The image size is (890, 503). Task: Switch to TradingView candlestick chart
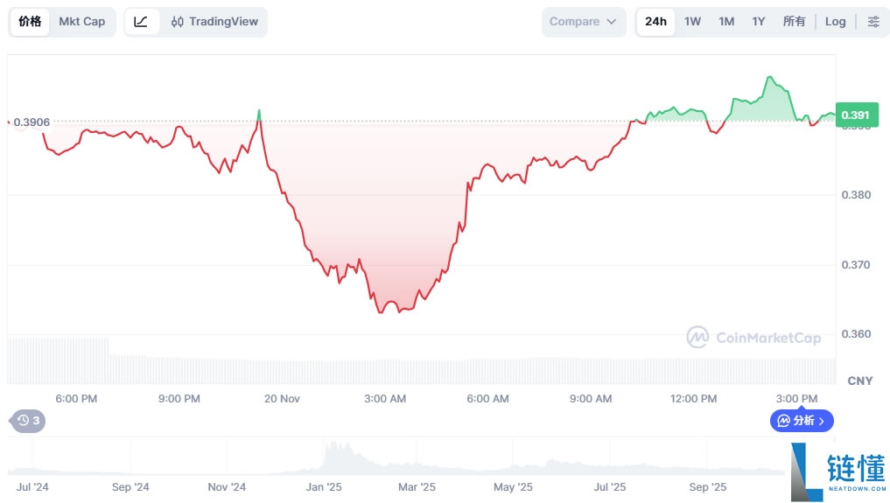[214, 22]
